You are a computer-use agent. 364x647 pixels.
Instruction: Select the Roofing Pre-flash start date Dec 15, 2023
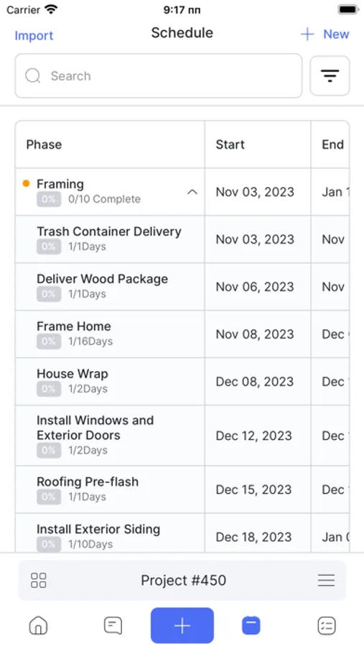click(x=254, y=490)
